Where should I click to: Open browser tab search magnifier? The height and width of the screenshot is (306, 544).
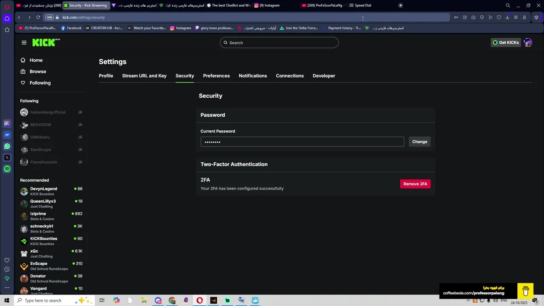coord(507,6)
